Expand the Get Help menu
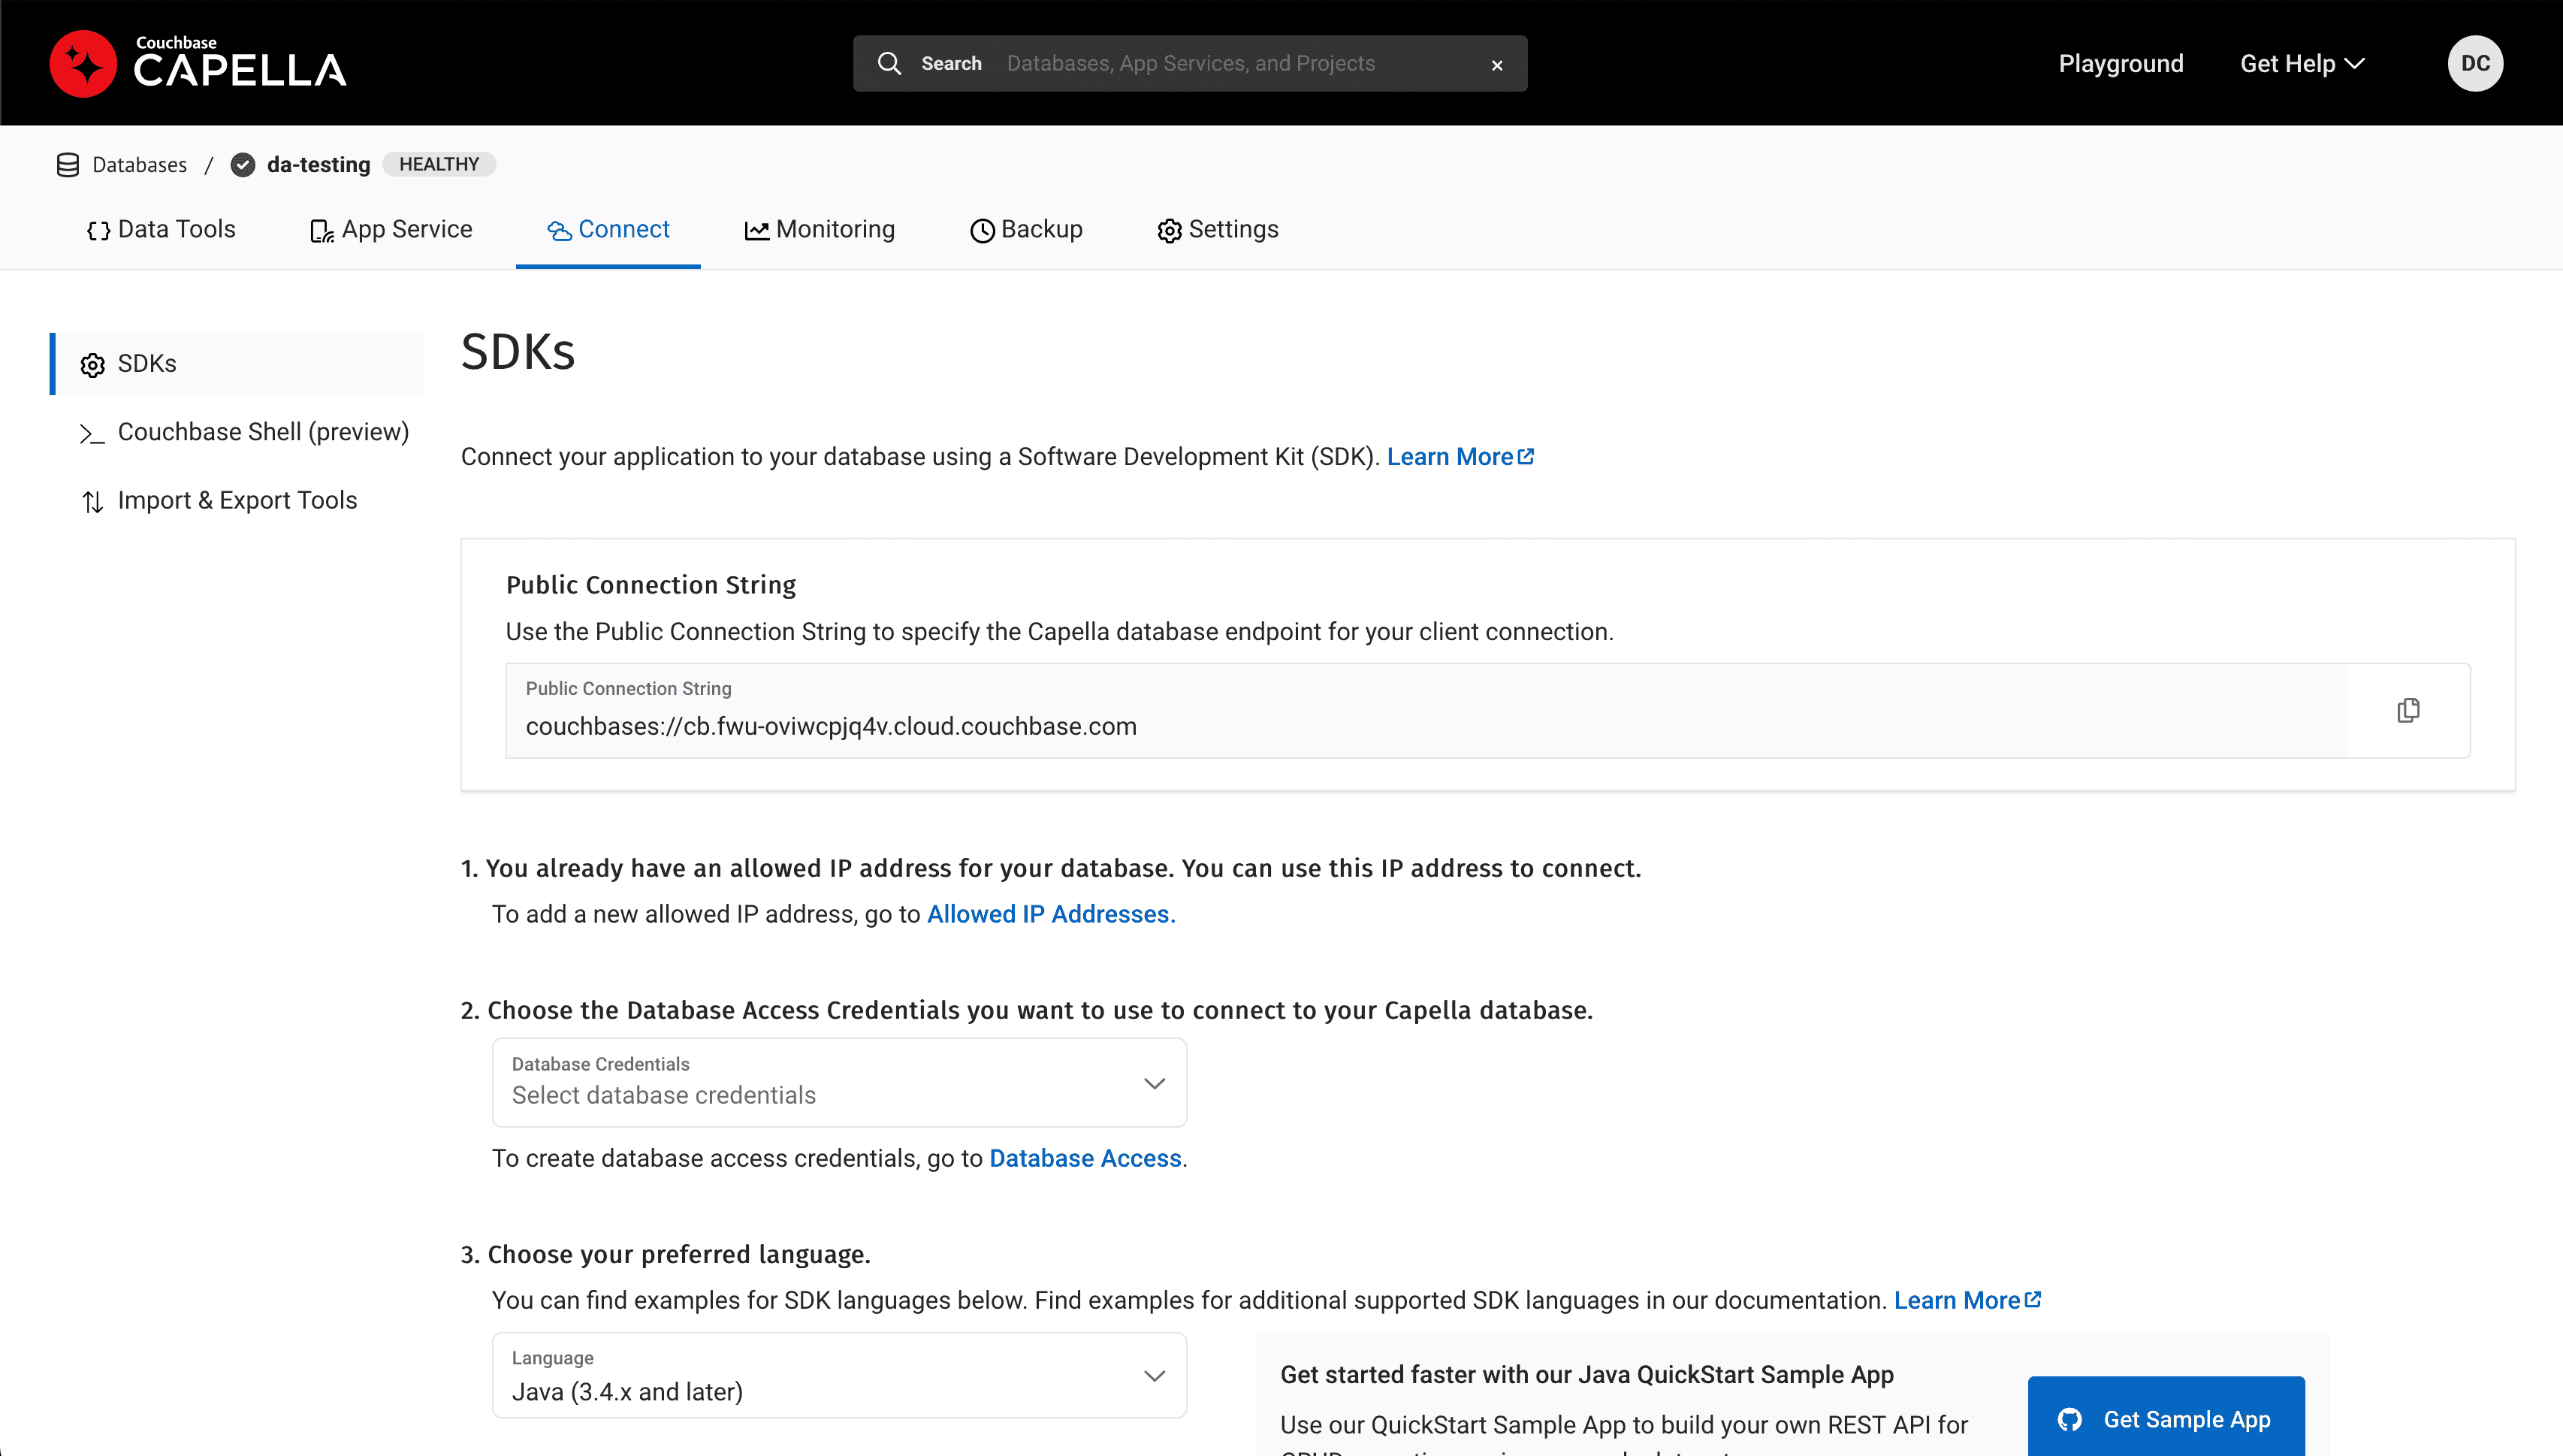The height and width of the screenshot is (1456, 2563). pos(2301,63)
